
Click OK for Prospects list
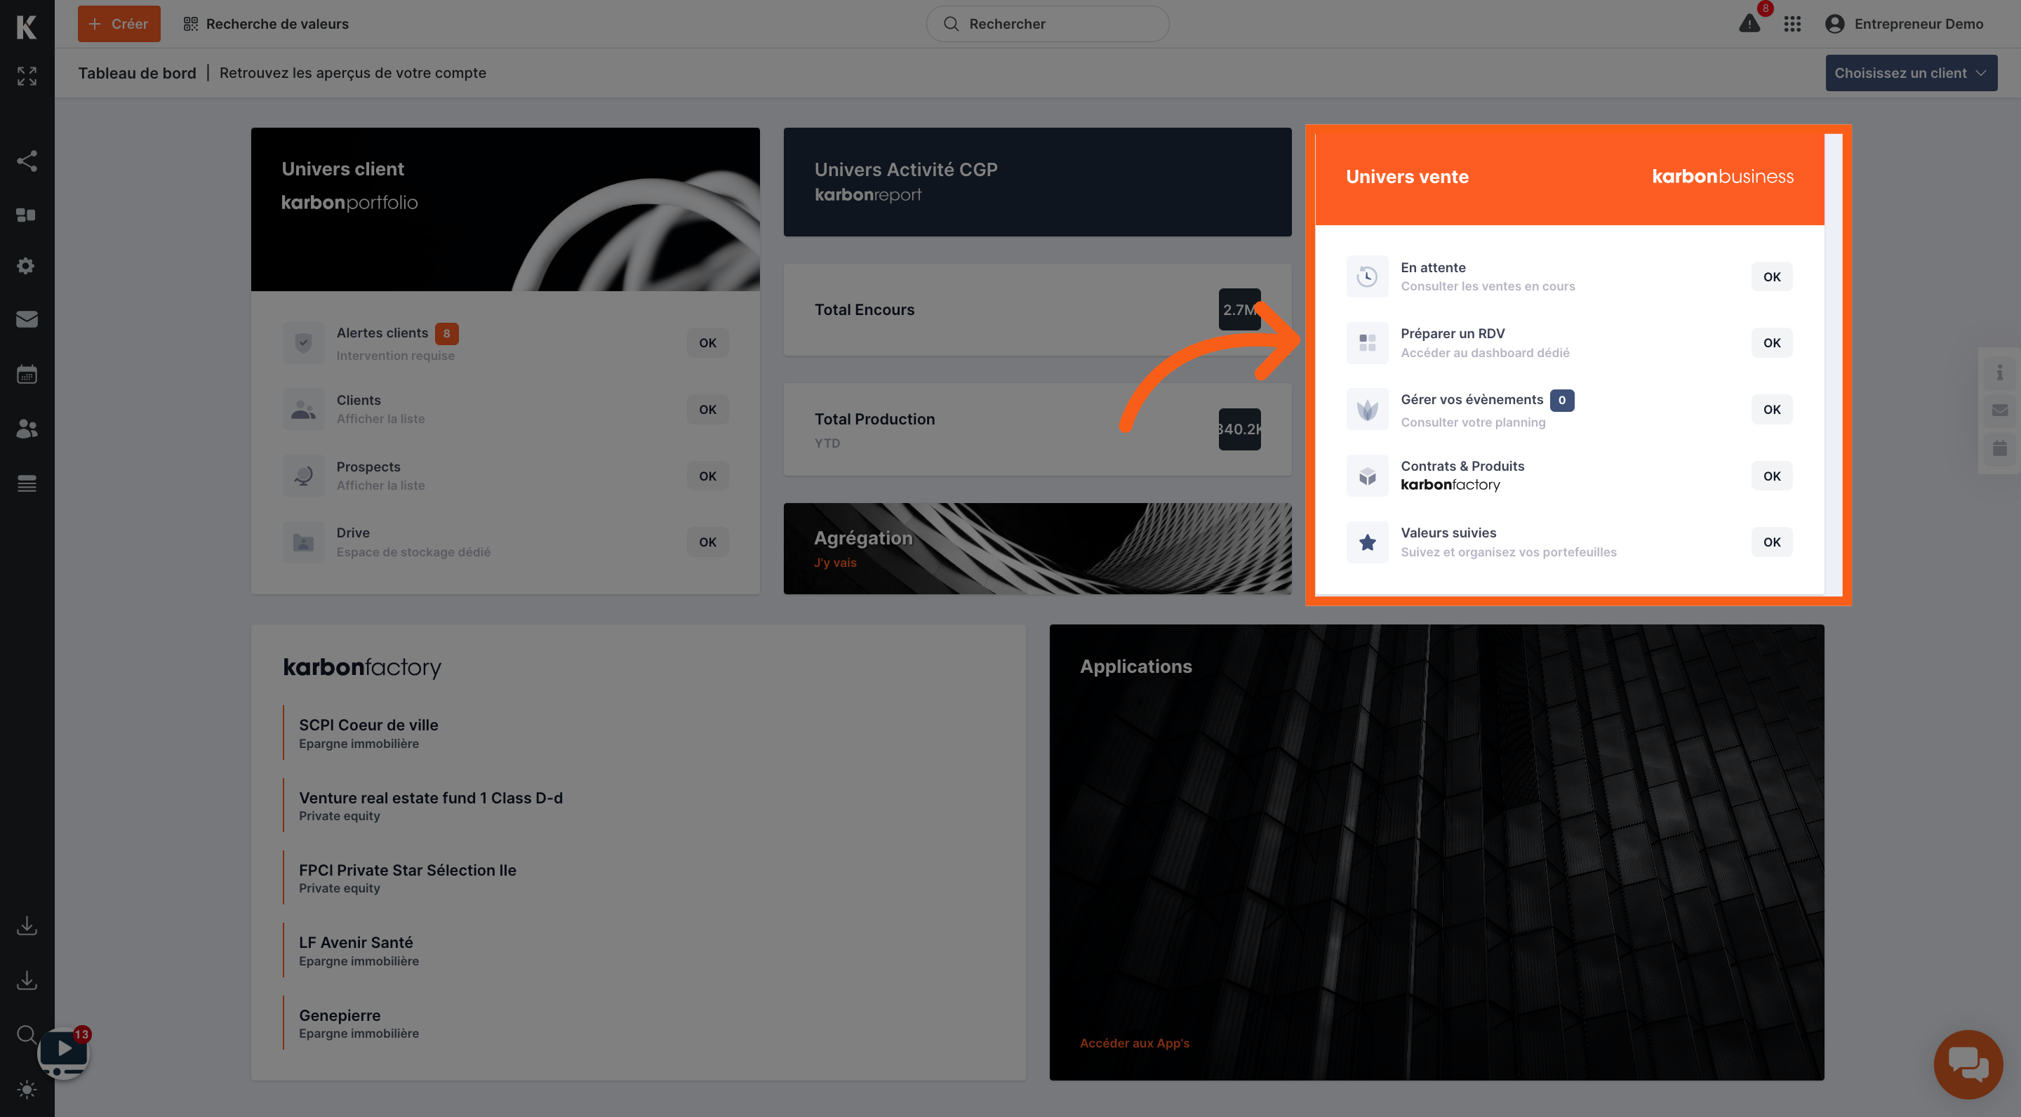coord(707,476)
